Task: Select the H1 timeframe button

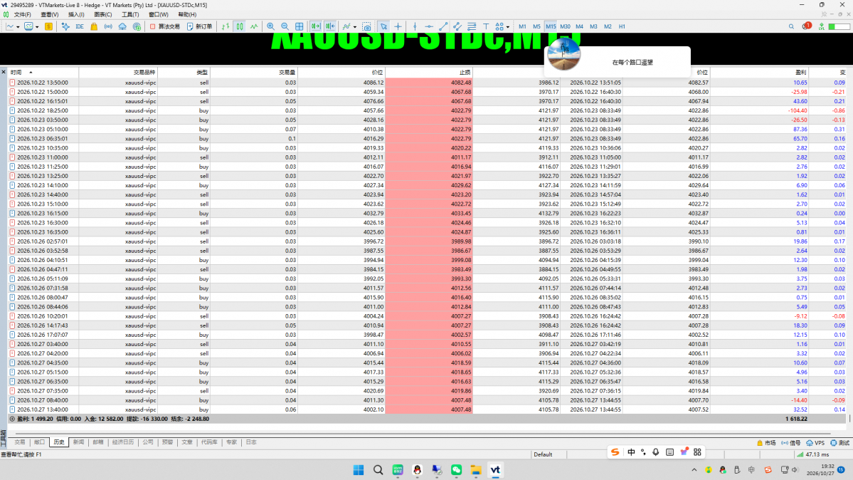Action: click(x=622, y=26)
